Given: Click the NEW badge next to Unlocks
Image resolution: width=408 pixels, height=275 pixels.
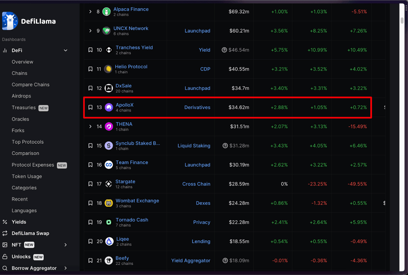Looking at the screenshot, I should 38,257.
